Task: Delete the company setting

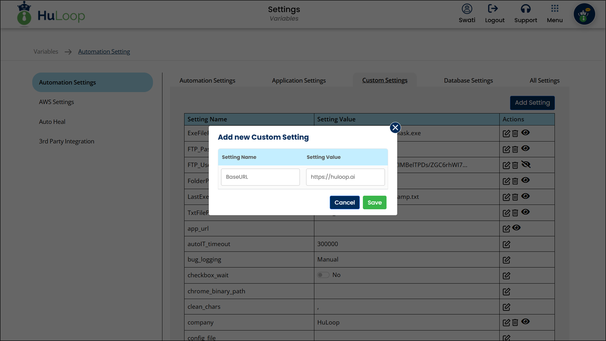Action: coord(515,323)
